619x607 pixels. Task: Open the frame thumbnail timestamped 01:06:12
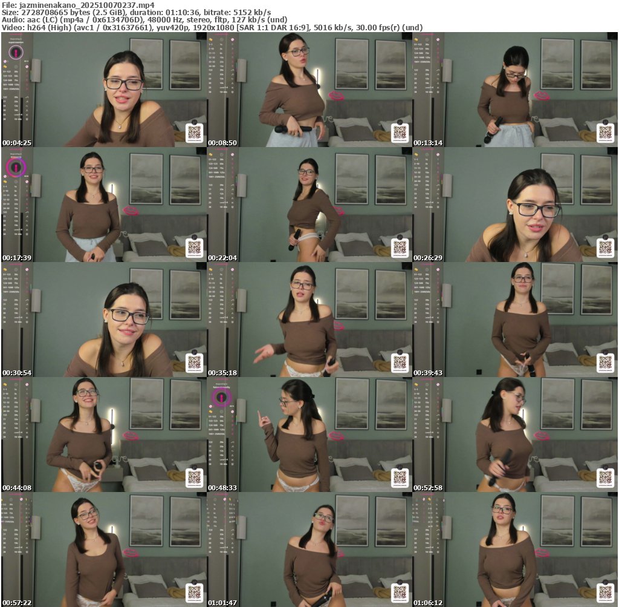point(515,550)
